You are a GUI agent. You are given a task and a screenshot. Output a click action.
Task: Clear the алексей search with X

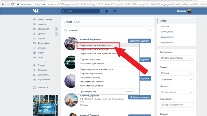click(x=150, y=30)
